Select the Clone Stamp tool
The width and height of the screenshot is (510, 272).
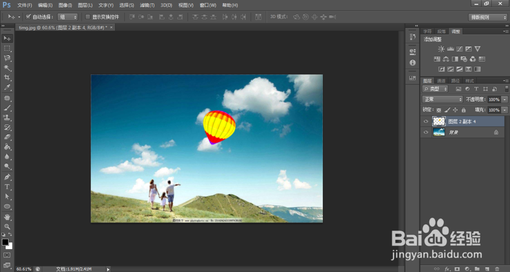[7, 117]
